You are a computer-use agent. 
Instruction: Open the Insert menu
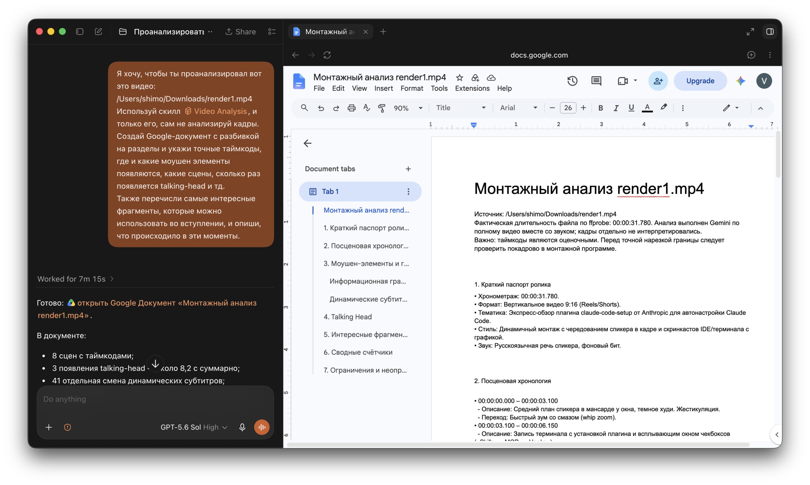(383, 88)
